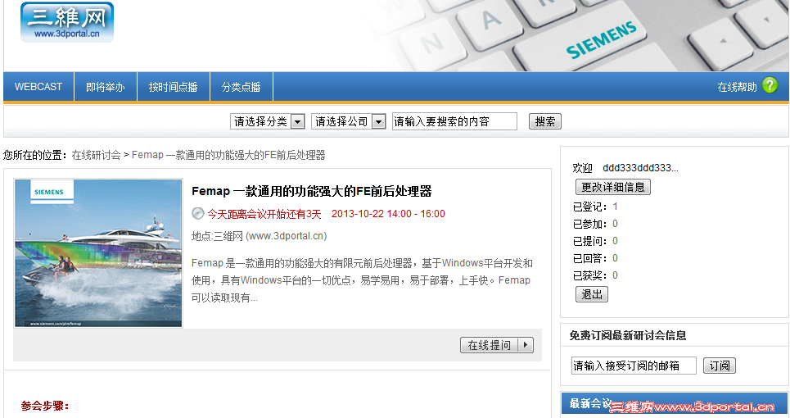Focus the subscription email input field
This screenshot has height=418, width=790.
(x=634, y=366)
